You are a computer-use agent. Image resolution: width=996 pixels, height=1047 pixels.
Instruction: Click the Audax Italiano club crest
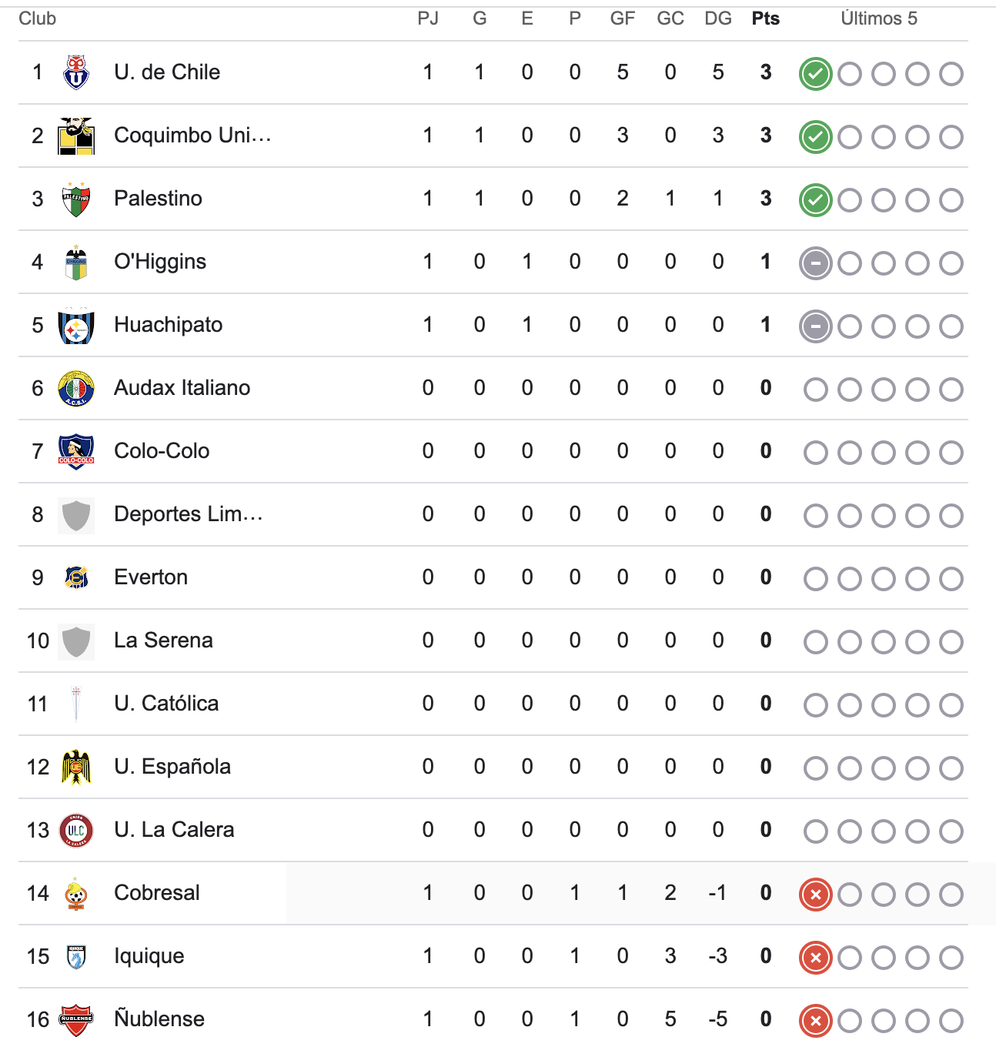[75, 389]
